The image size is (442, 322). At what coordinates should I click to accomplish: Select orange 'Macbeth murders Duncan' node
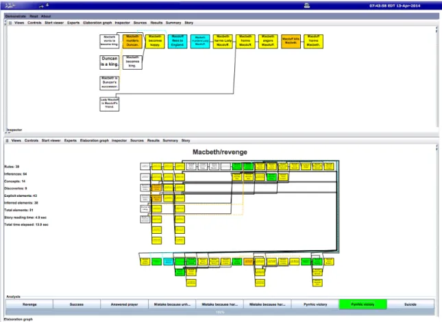132,41
